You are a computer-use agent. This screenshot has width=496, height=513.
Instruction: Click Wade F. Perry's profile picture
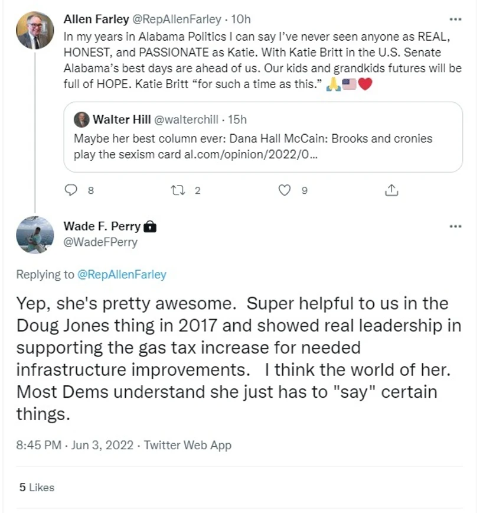(x=35, y=234)
